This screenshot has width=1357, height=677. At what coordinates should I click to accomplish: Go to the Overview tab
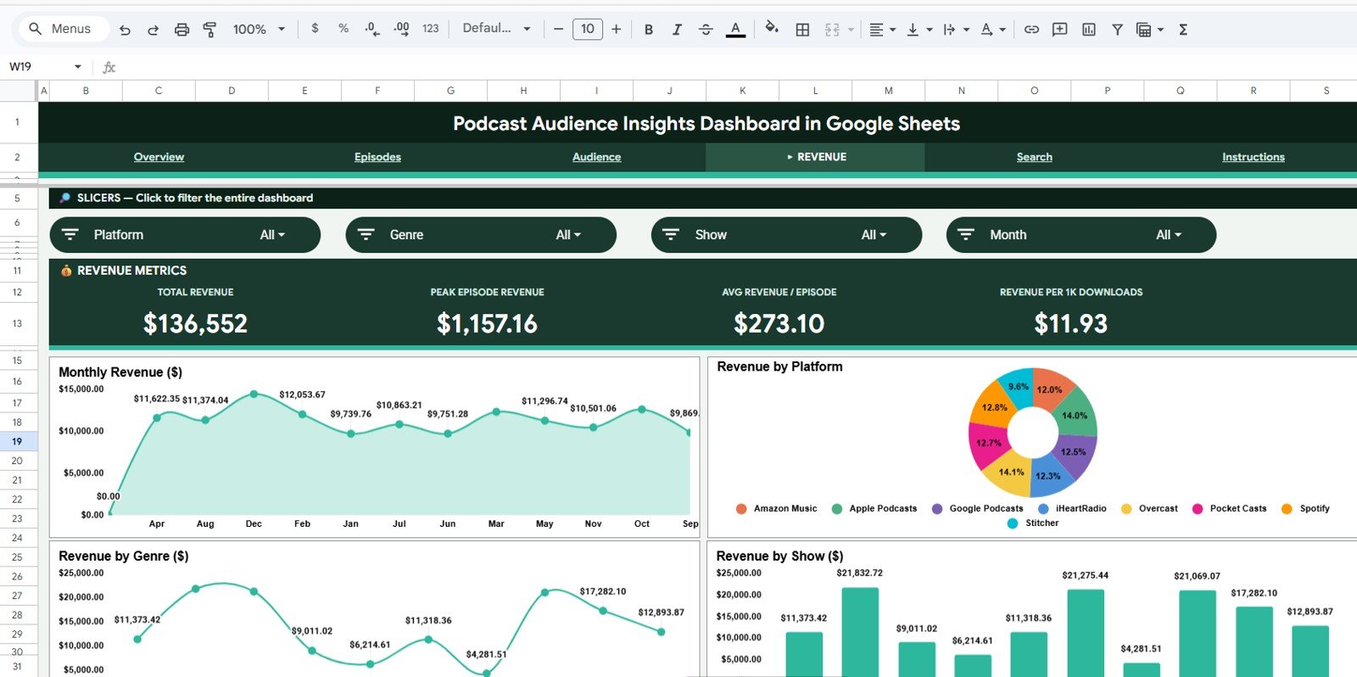[159, 157]
